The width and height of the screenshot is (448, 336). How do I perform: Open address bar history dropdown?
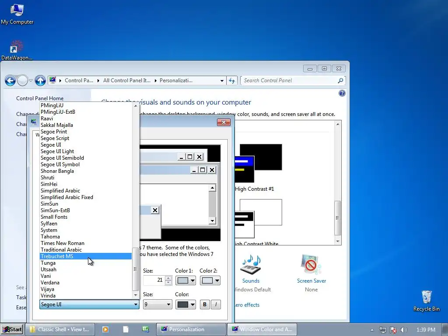pos(222,81)
